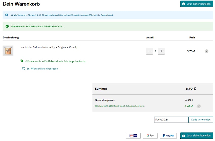Remove the applied Schnäppchenfuchs discount code
215x141 pixels.
click(199, 106)
